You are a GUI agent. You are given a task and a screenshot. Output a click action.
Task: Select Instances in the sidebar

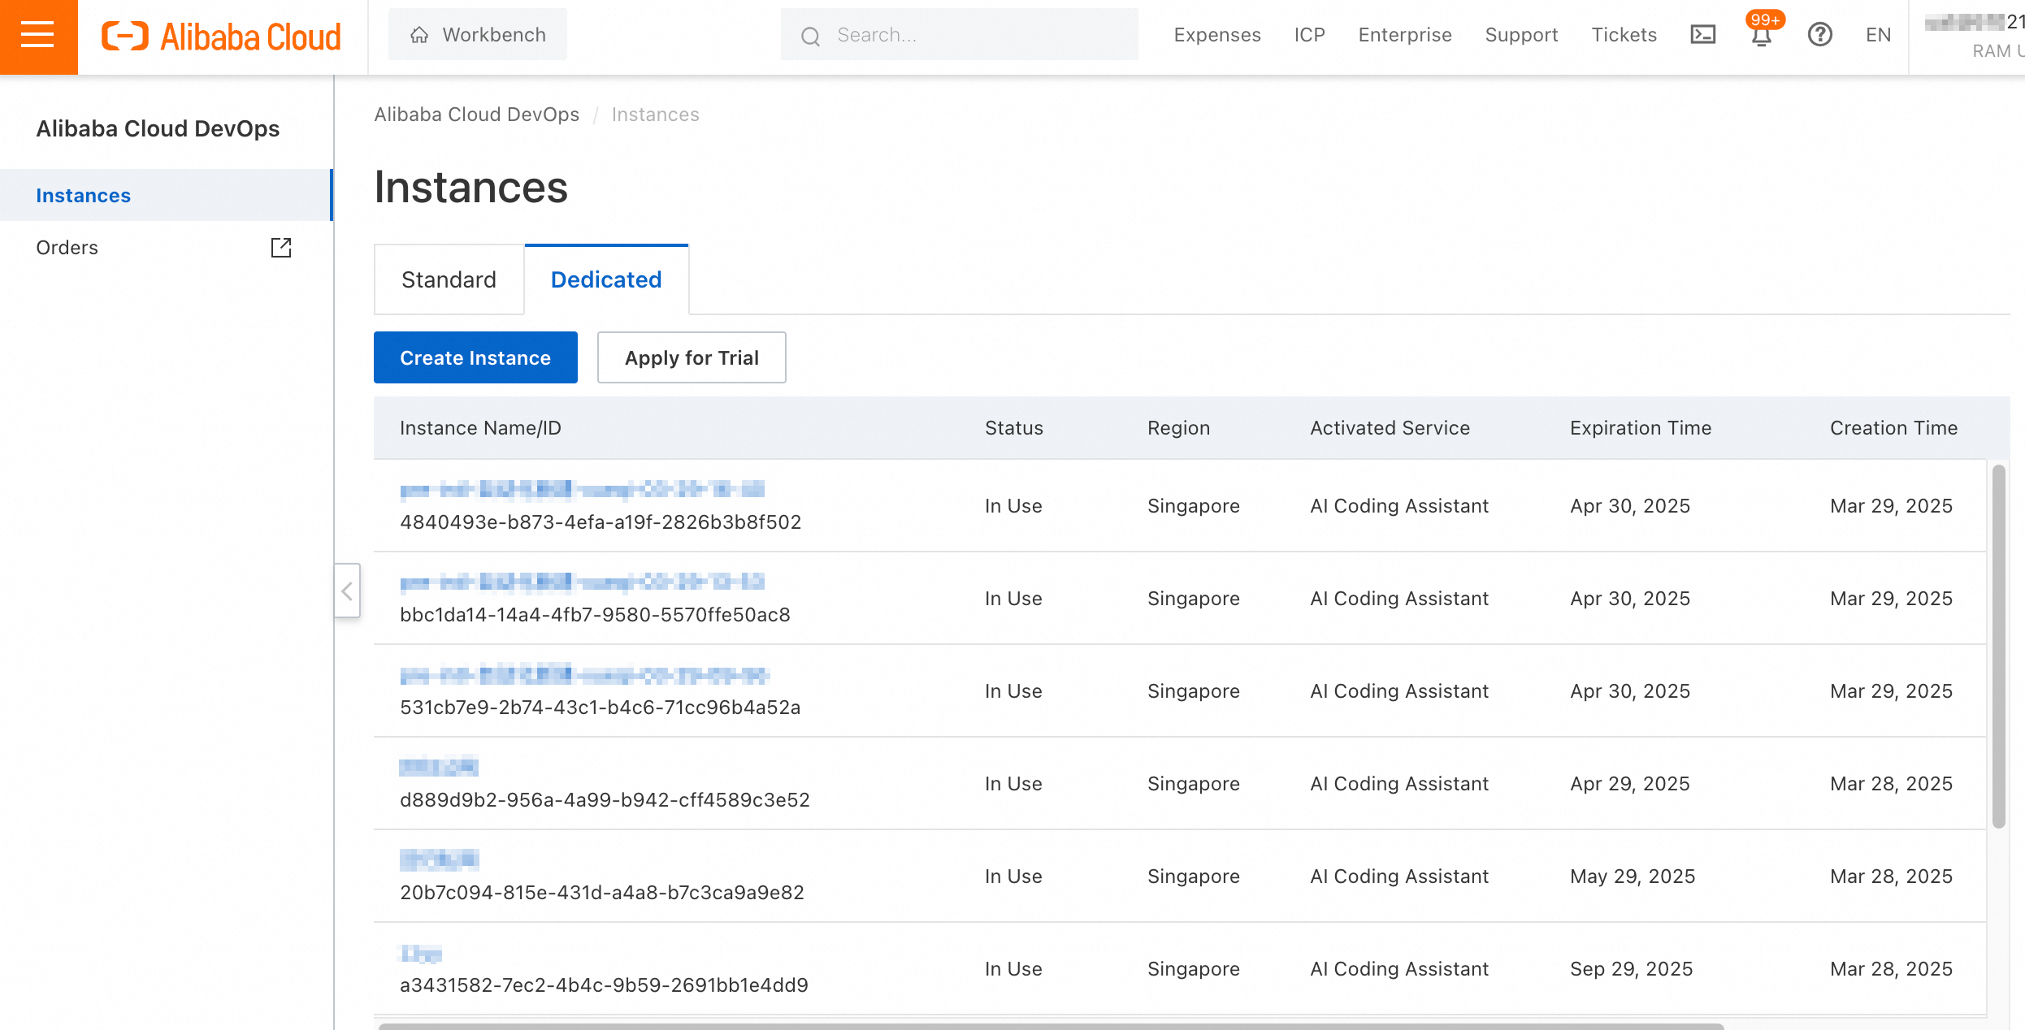point(166,195)
